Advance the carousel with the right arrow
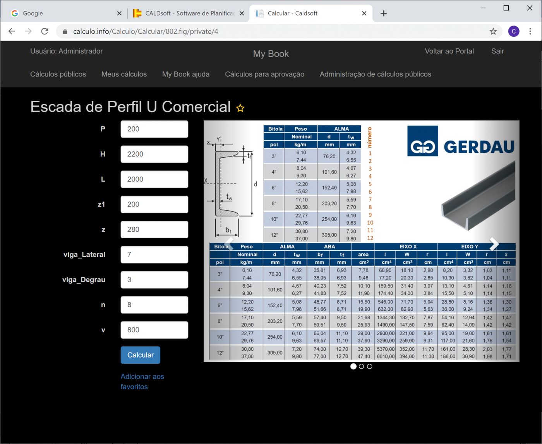The width and height of the screenshot is (542, 444). click(494, 244)
